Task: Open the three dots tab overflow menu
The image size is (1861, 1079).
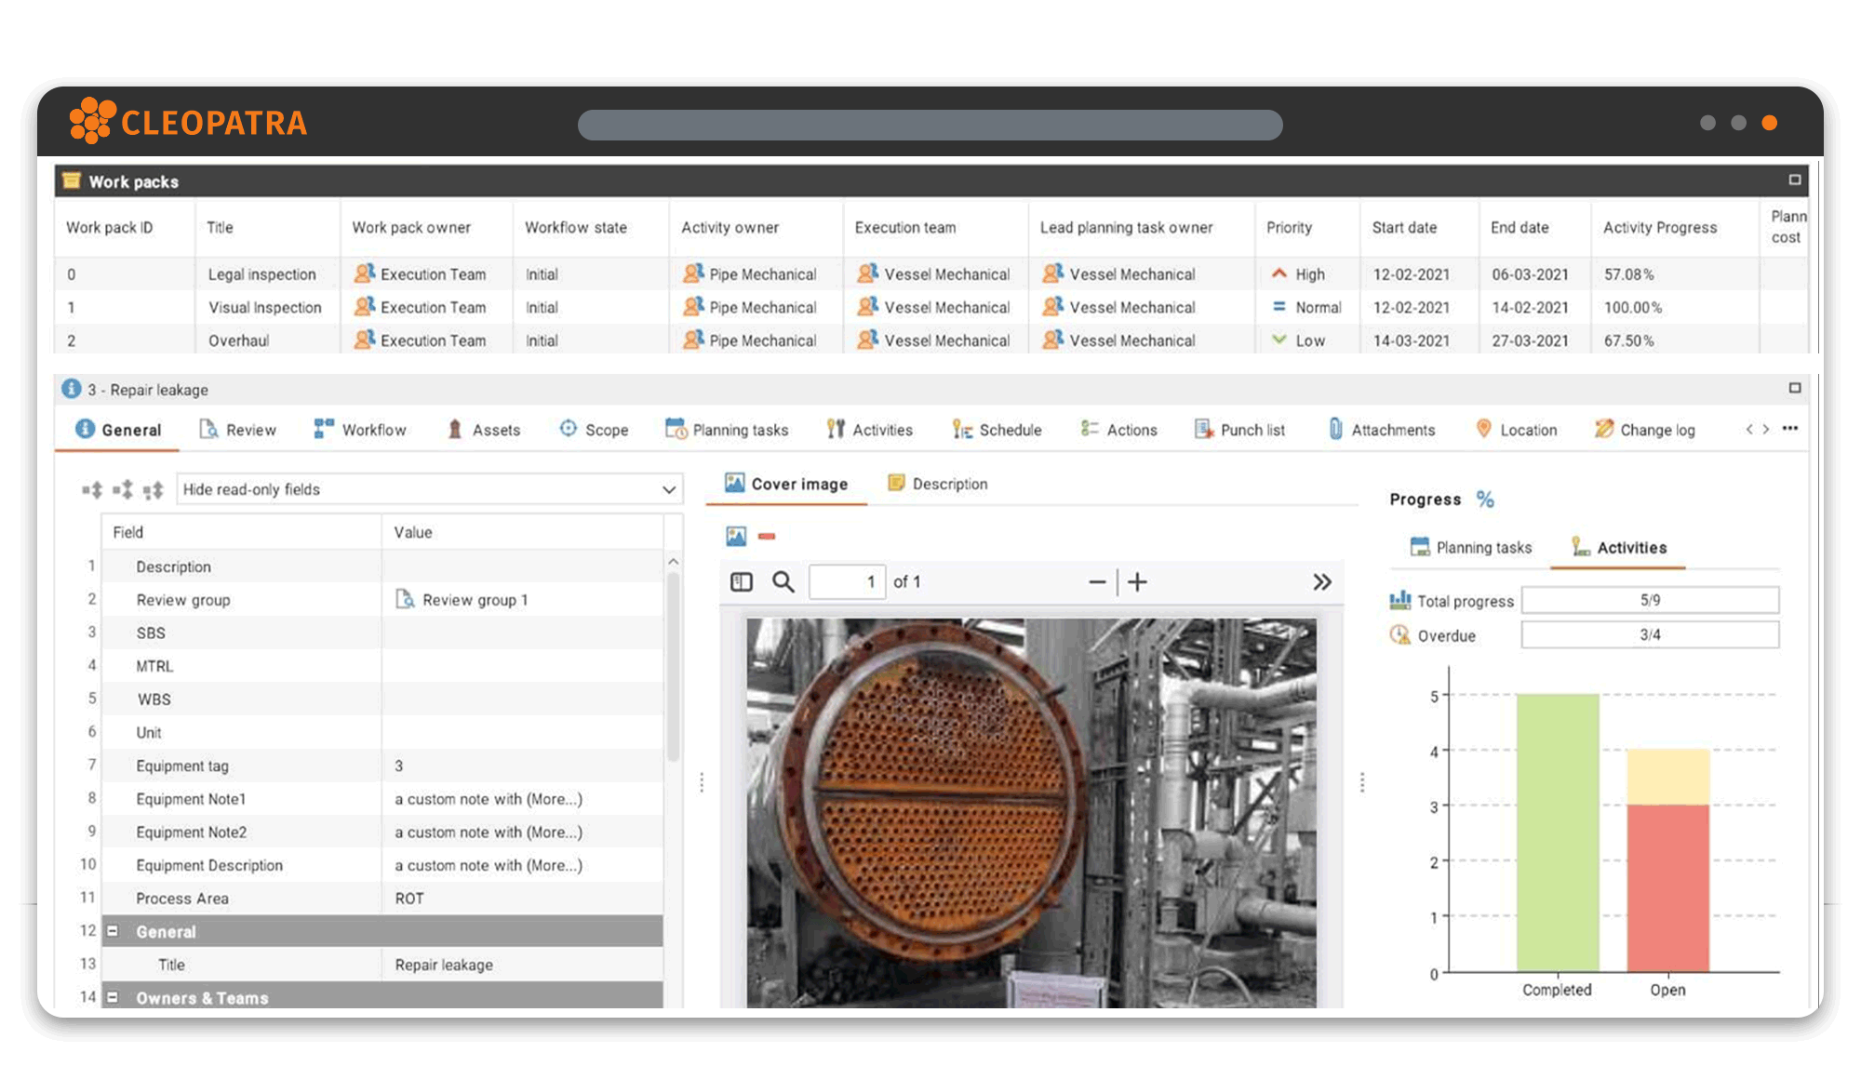Action: tap(1790, 429)
